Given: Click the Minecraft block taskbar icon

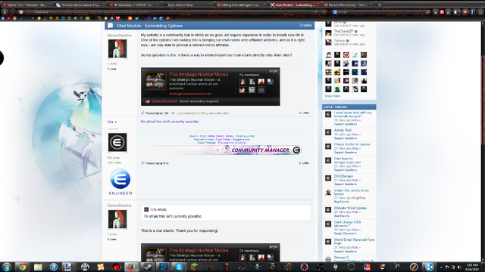Looking at the screenshot, I should pos(195,267).
